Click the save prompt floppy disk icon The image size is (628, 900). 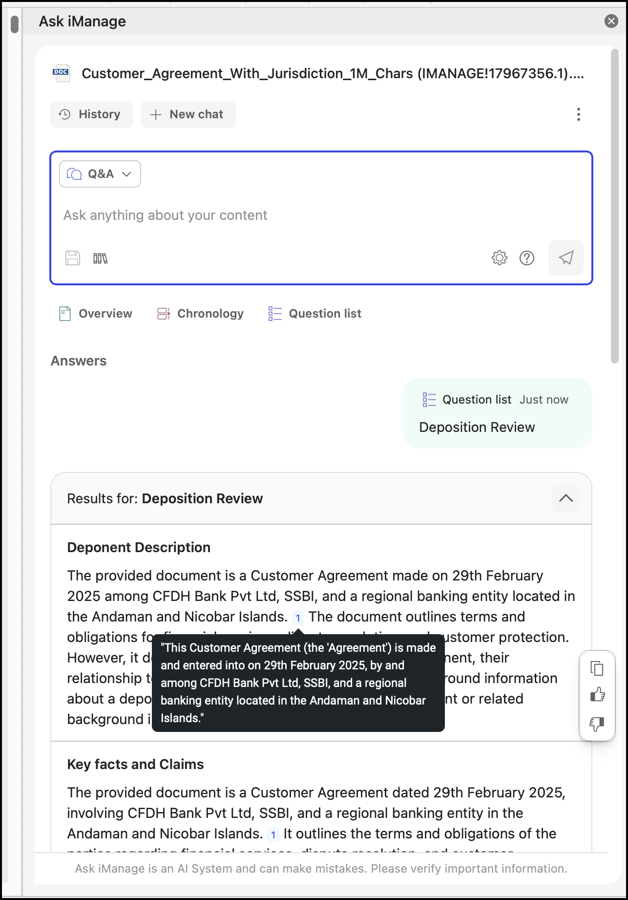(73, 258)
